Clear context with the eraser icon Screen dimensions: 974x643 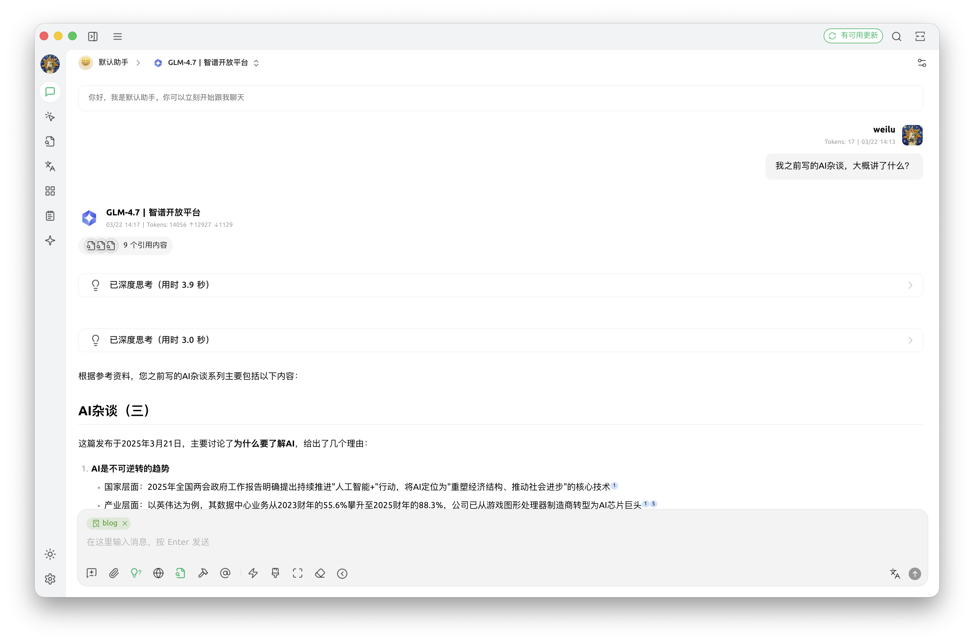(320, 573)
